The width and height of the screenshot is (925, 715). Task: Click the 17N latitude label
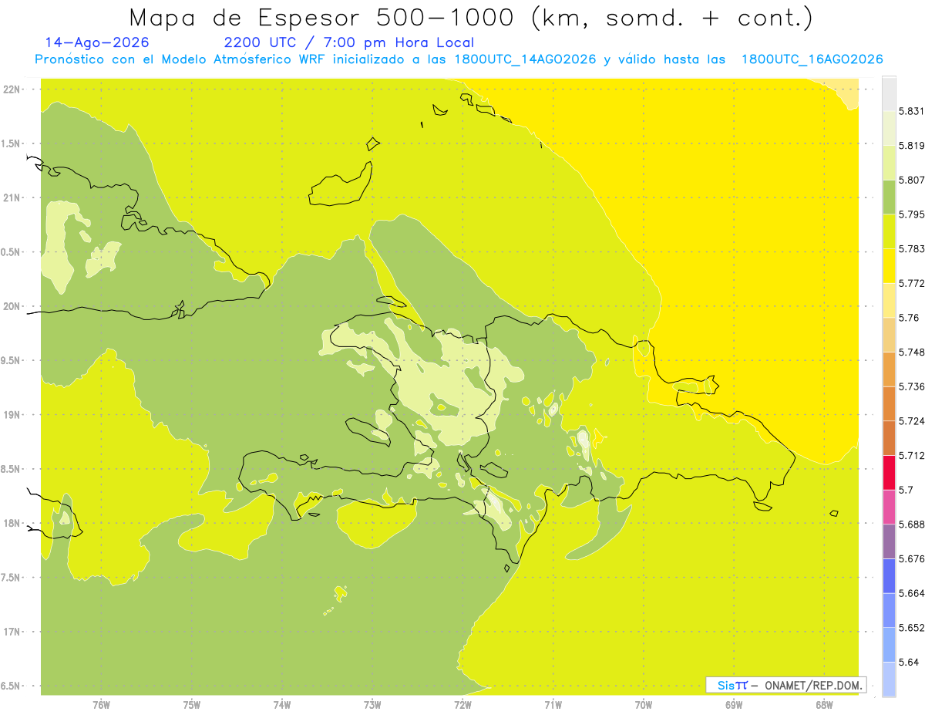(x=12, y=632)
